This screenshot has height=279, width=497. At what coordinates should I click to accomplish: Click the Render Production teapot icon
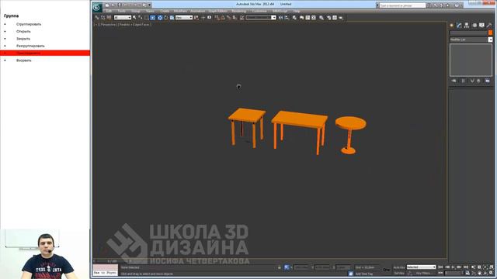tap(341, 18)
